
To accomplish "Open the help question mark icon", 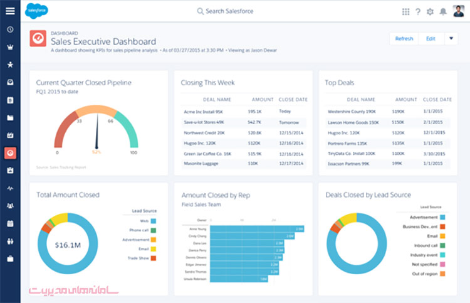I will pos(418,12).
